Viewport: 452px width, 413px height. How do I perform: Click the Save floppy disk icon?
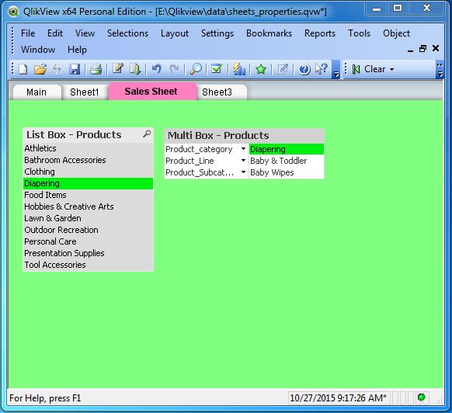75,69
